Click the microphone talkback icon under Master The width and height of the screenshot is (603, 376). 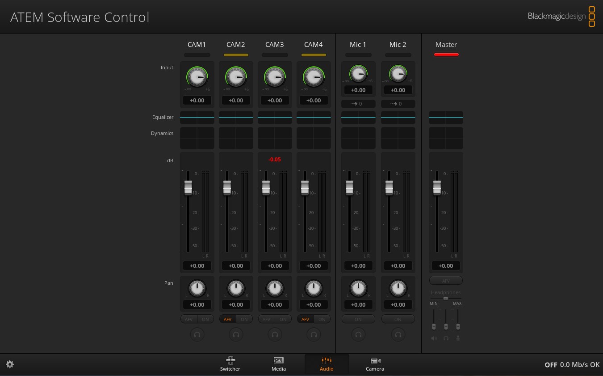pos(458,338)
